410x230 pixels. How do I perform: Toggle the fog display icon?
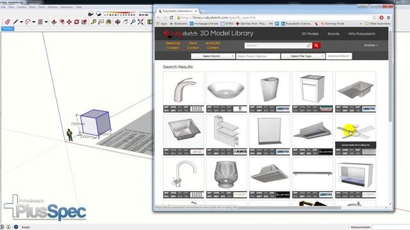point(98,13)
